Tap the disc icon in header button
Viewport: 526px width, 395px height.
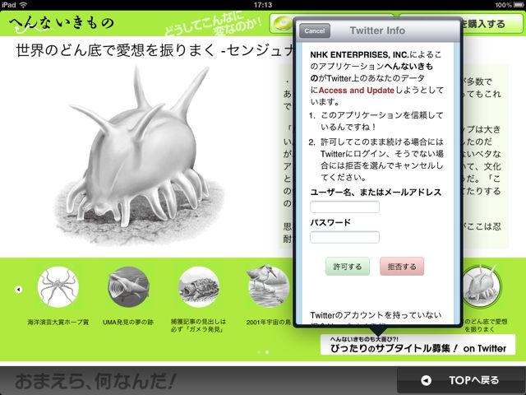tap(282, 24)
